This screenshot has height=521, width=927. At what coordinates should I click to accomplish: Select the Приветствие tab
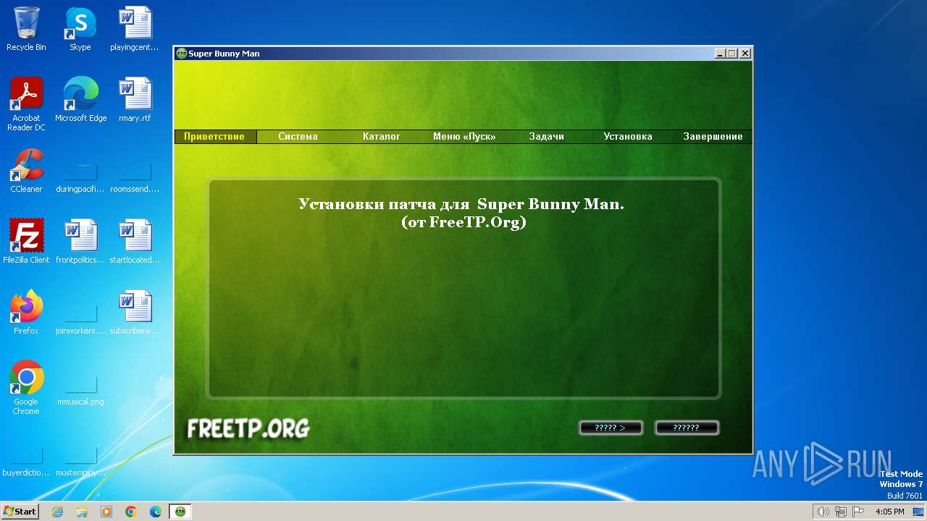point(214,136)
